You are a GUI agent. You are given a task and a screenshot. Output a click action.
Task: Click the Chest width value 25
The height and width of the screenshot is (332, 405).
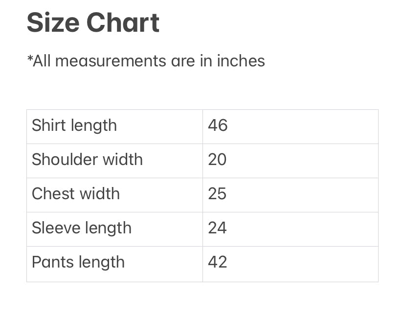217,194
